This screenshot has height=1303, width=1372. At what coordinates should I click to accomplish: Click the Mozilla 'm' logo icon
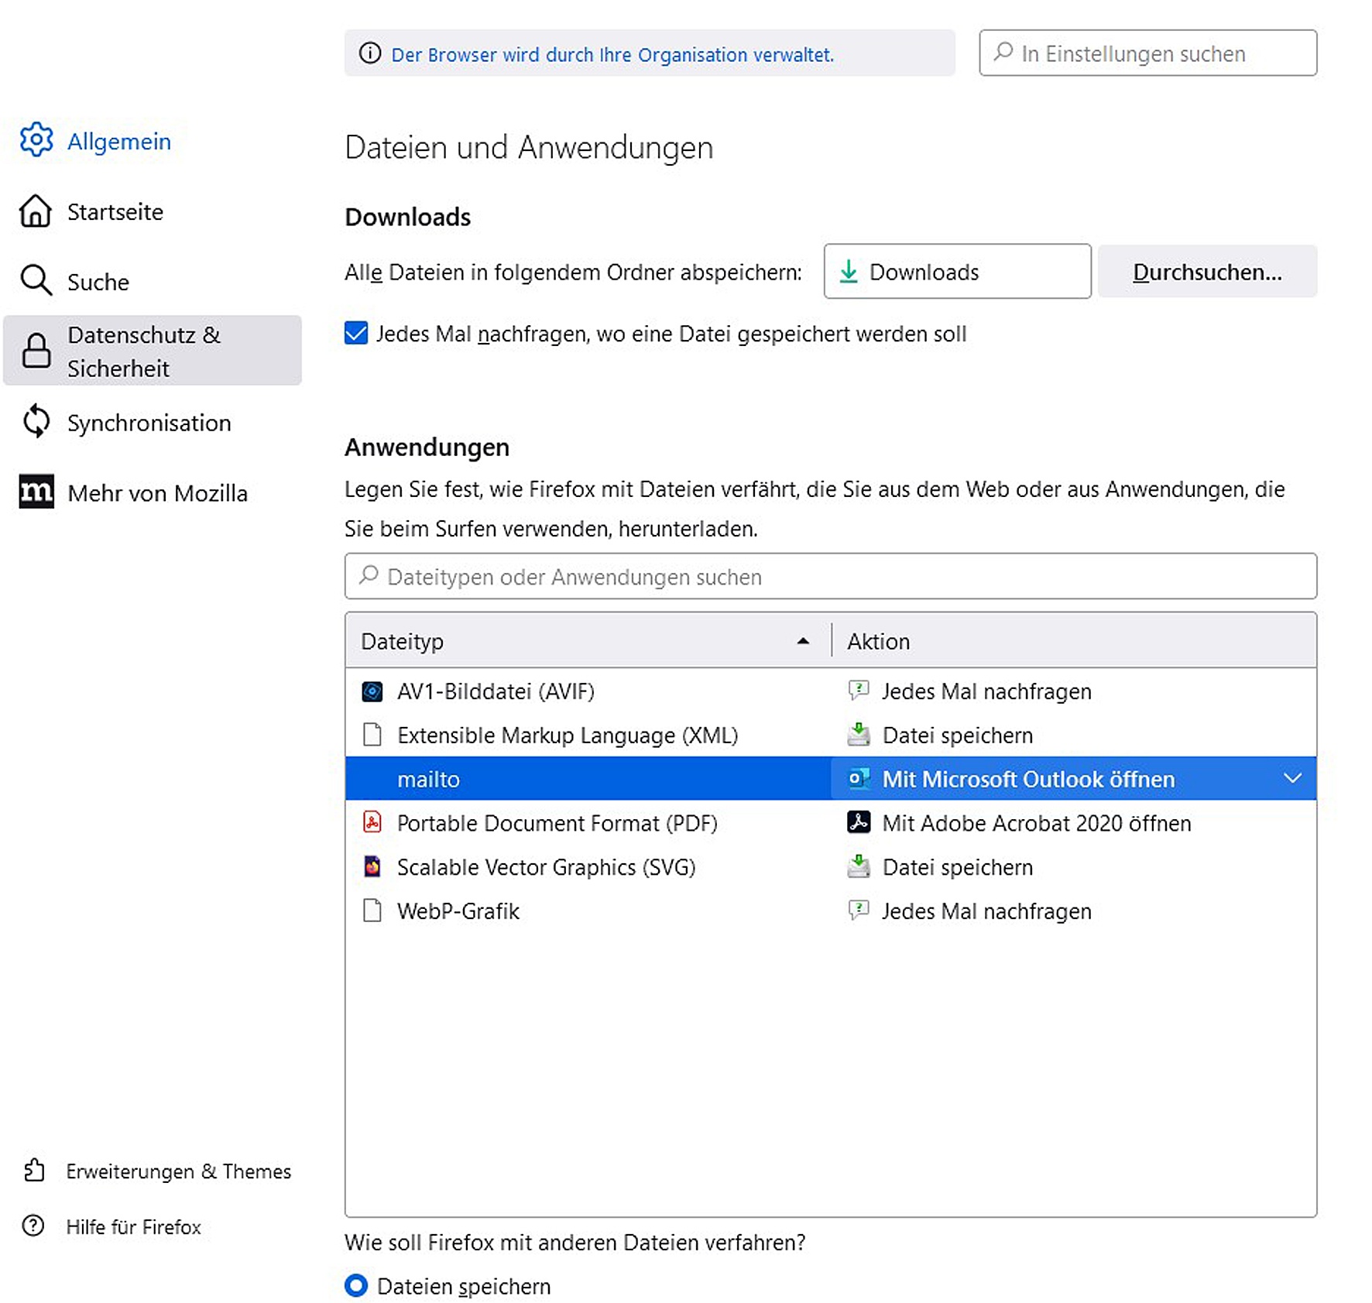[x=36, y=492]
